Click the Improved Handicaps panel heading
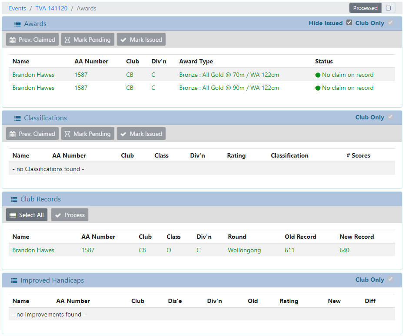The image size is (405, 336). [x=52, y=280]
